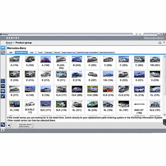Choose the S (221) model series

(x=139, y=77)
